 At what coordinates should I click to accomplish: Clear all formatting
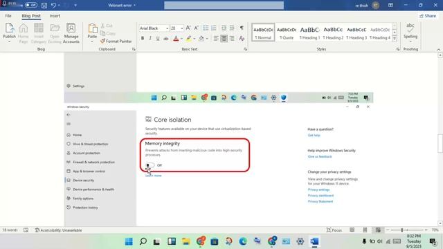242,39
